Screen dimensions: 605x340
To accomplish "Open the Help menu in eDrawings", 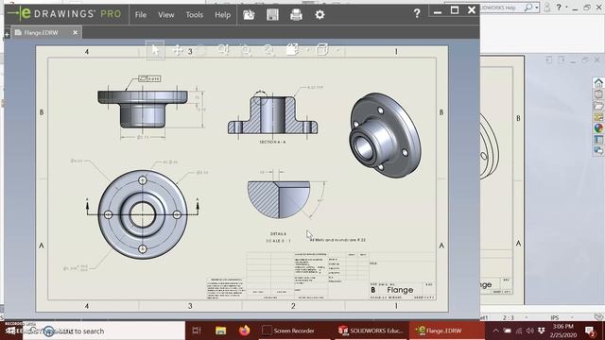I will tap(223, 15).
